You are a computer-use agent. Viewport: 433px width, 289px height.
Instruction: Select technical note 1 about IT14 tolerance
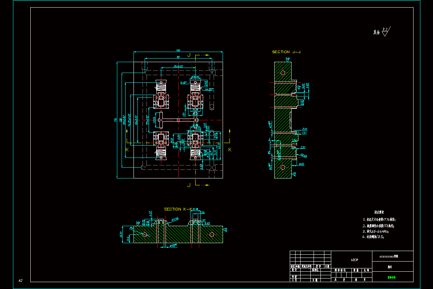point(379,219)
